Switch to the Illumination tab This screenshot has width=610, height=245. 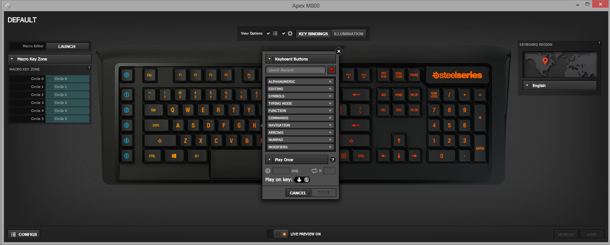(348, 34)
